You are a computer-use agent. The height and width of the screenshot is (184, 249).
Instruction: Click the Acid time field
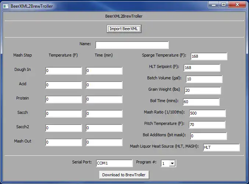104,85
